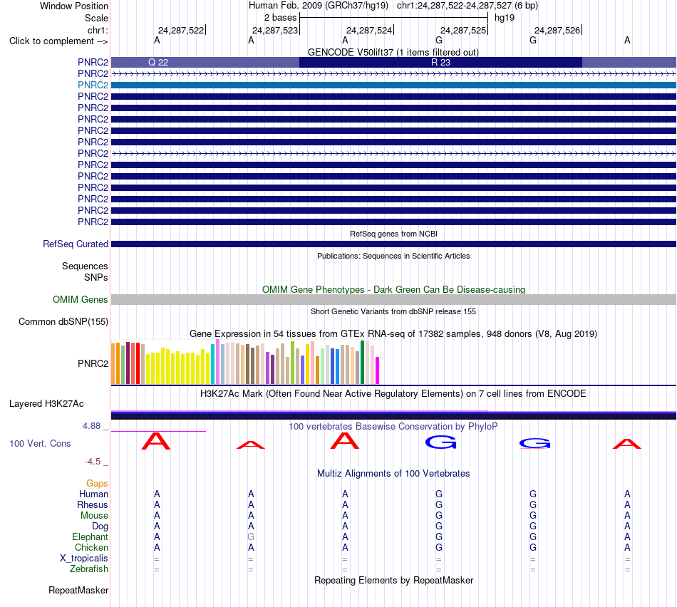Open Publications: Sequences in Scientific Articles title

(393, 256)
